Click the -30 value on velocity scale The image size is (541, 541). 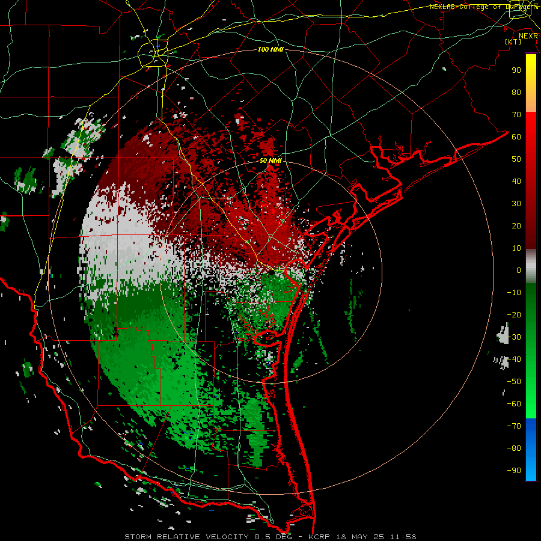[x=514, y=337]
